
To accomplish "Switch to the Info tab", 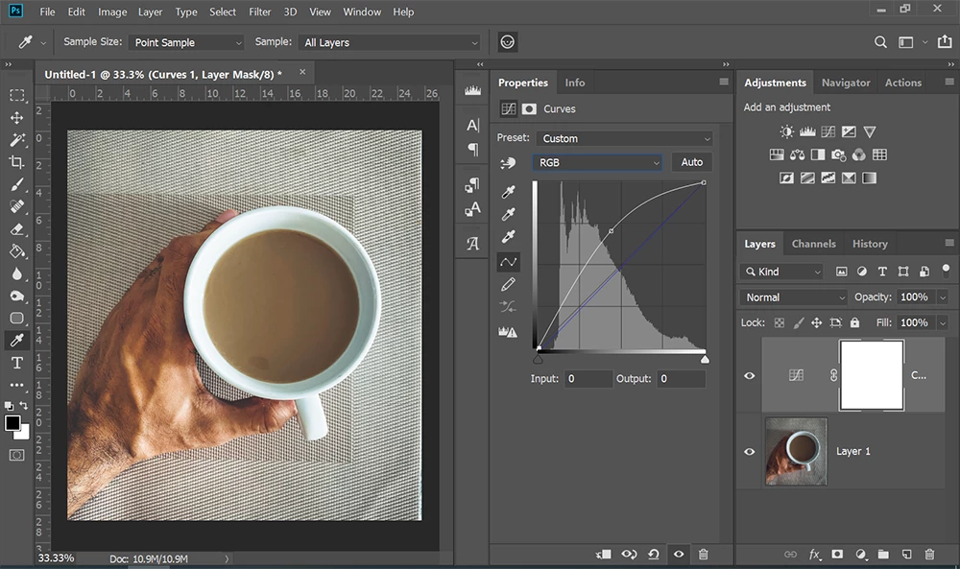I will [x=575, y=83].
